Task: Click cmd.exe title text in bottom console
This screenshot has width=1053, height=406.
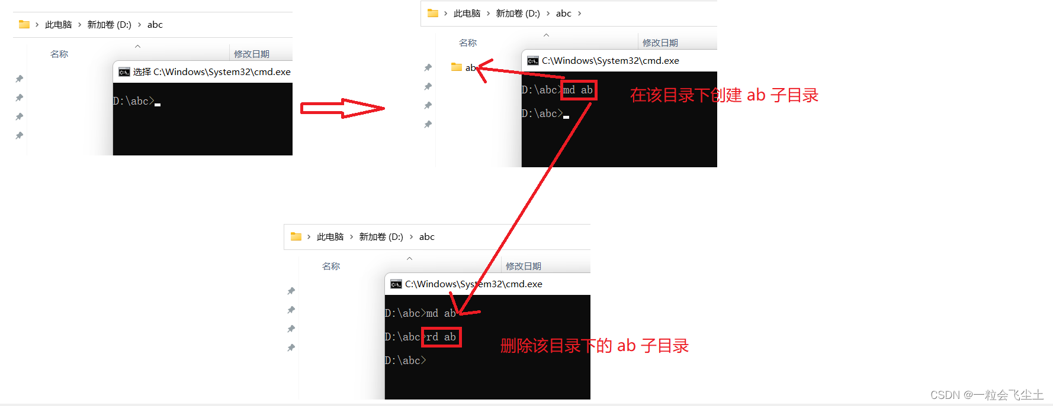Action: tap(474, 284)
